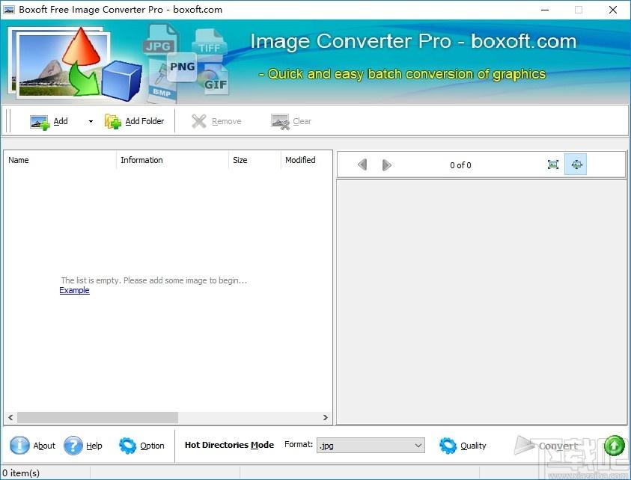631x480 pixels.
Task: Click the green upload arrow icon
Action: (x=615, y=446)
